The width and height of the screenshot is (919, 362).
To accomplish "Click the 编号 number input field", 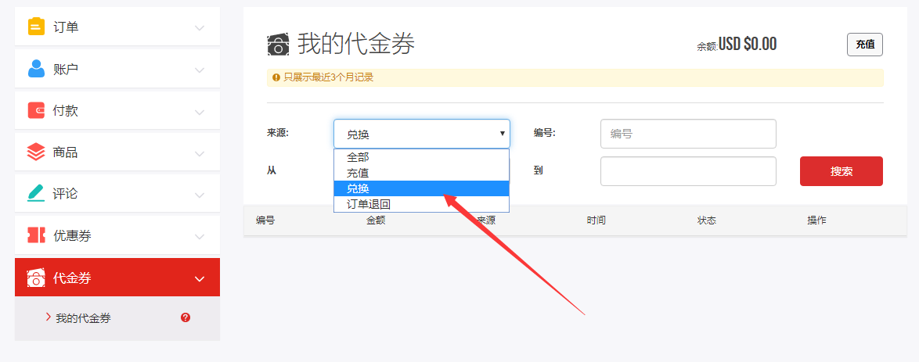I will (687, 134).
